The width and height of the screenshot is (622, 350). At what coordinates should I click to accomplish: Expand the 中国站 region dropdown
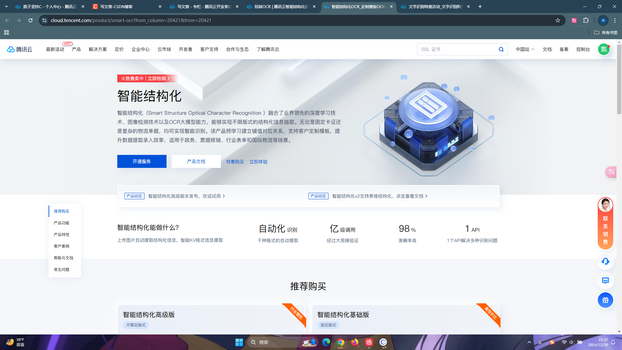pos(525,49)
